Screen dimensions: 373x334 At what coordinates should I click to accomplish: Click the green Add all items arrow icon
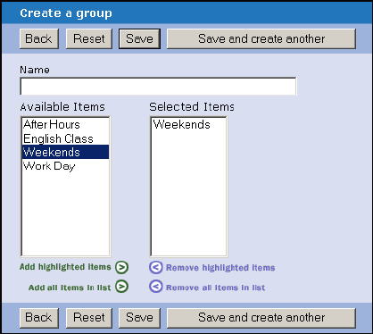click(122, 287)
